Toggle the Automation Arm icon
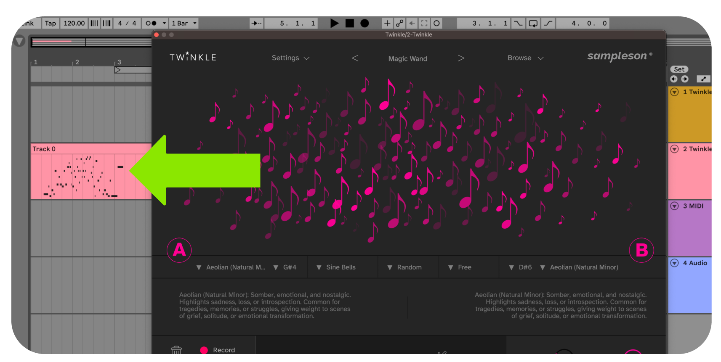 pos(399,23)
